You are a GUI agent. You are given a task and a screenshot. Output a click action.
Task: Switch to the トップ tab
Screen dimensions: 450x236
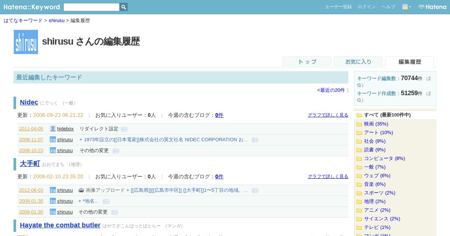(x=307, y=62)
